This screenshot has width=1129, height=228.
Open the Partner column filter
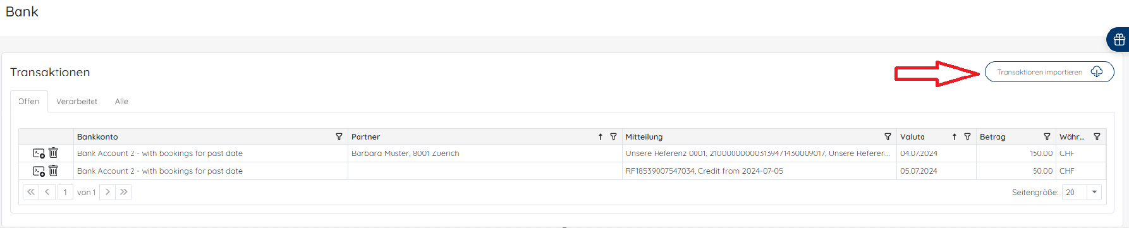[613, 136]
